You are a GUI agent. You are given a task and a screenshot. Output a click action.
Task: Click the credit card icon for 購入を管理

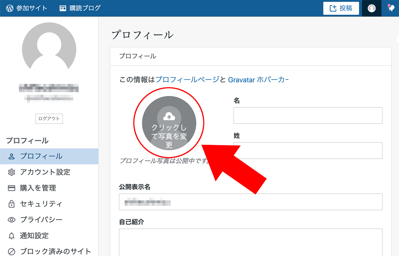point(11,188)
